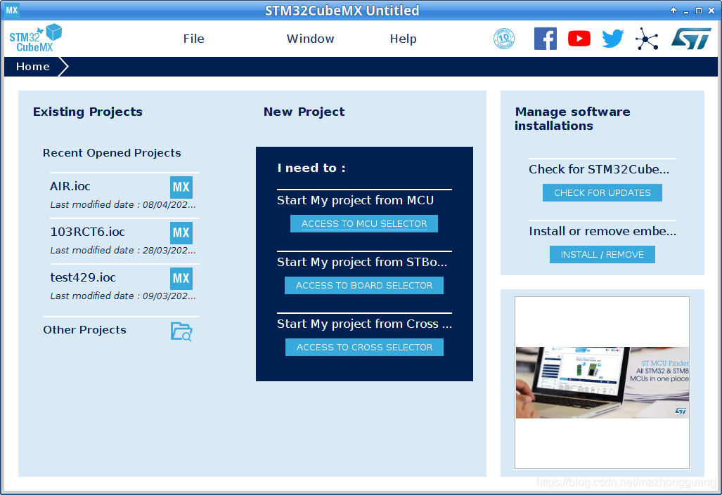The height and width of the screenshot is (495, 722).
Task: Click the MX icon next to test429.ioc
Action: pyautogui.click(x=181, y=278)
